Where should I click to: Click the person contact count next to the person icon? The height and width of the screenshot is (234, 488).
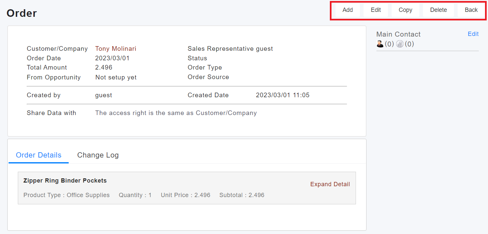pos(389,44)
